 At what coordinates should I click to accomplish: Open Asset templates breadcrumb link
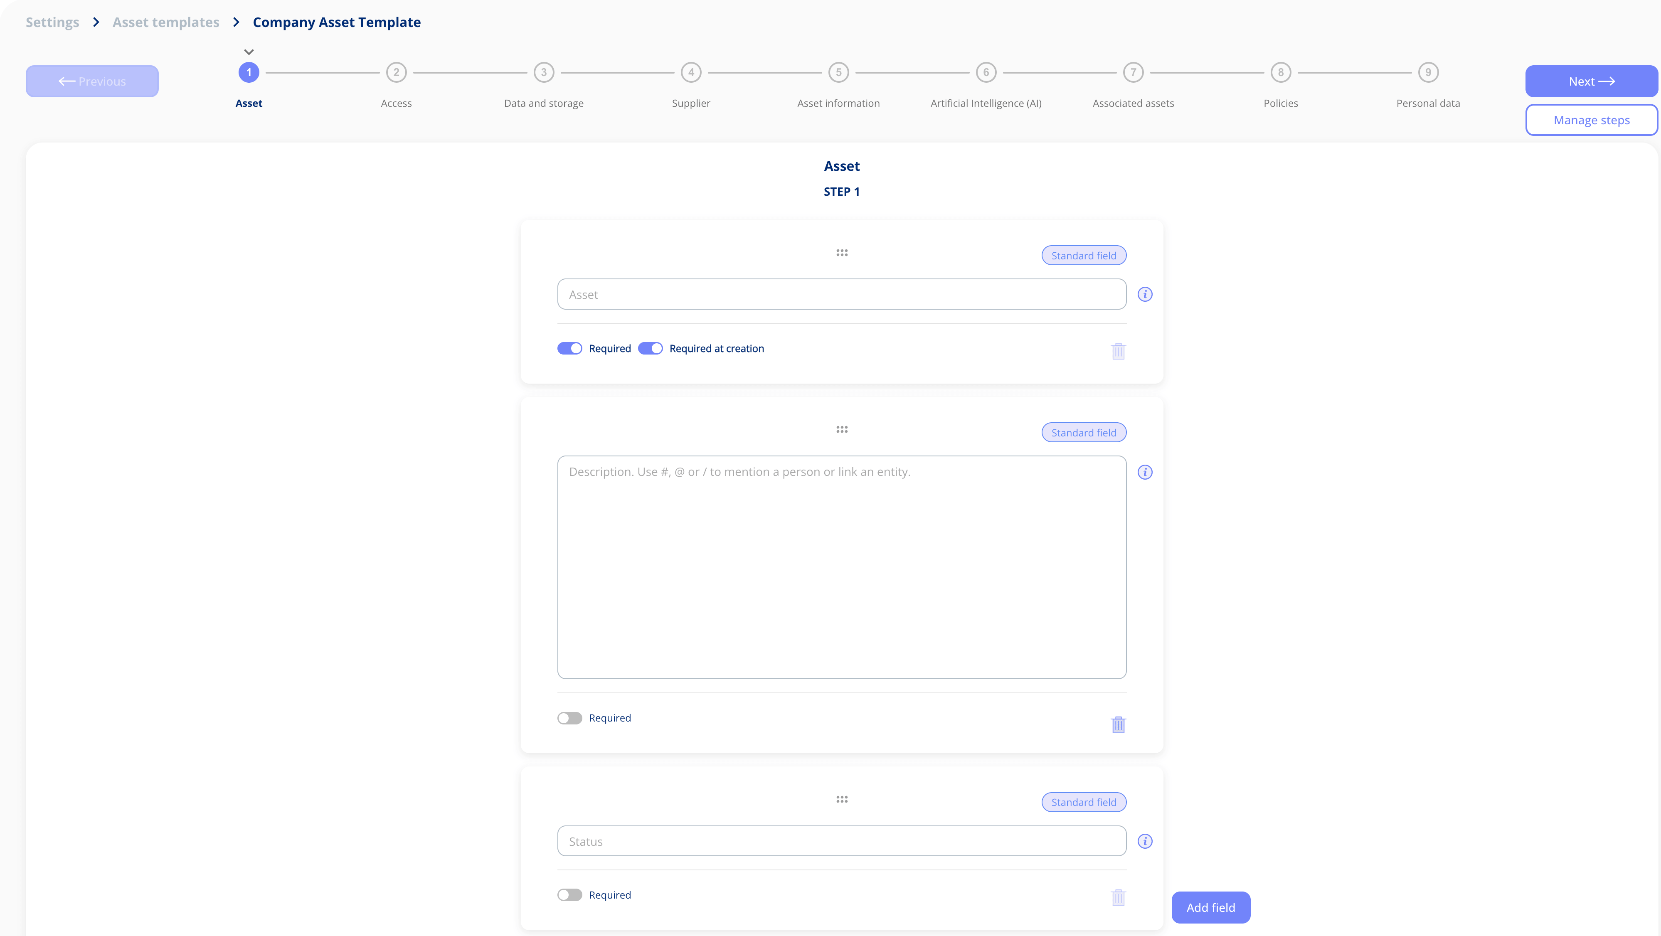pos(166,22)
